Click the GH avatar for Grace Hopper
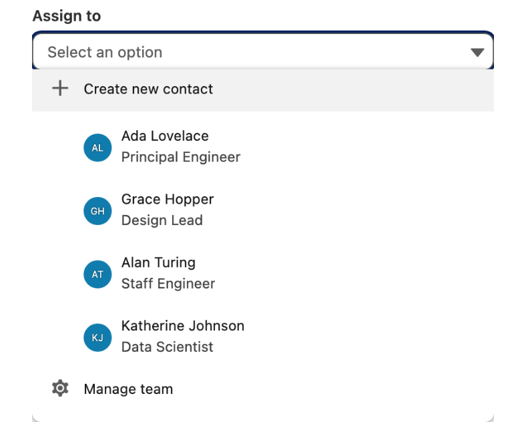Viewport: 526px width, 422px height. (97, 211)
